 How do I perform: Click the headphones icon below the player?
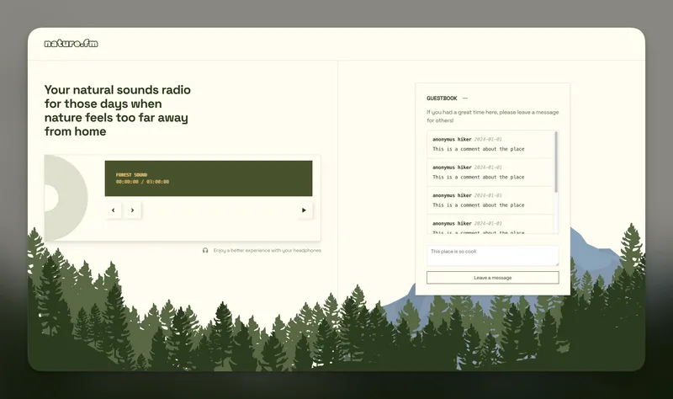(205, 250)
